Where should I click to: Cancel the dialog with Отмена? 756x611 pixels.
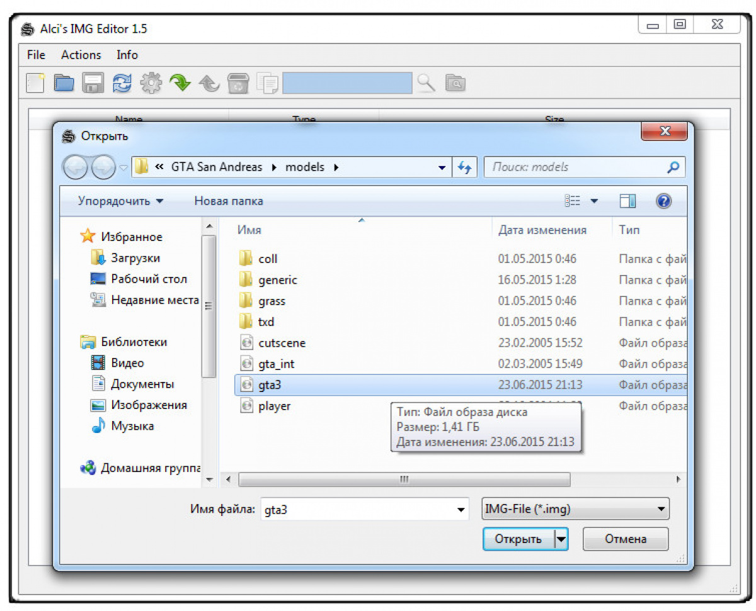pos(626,539)
